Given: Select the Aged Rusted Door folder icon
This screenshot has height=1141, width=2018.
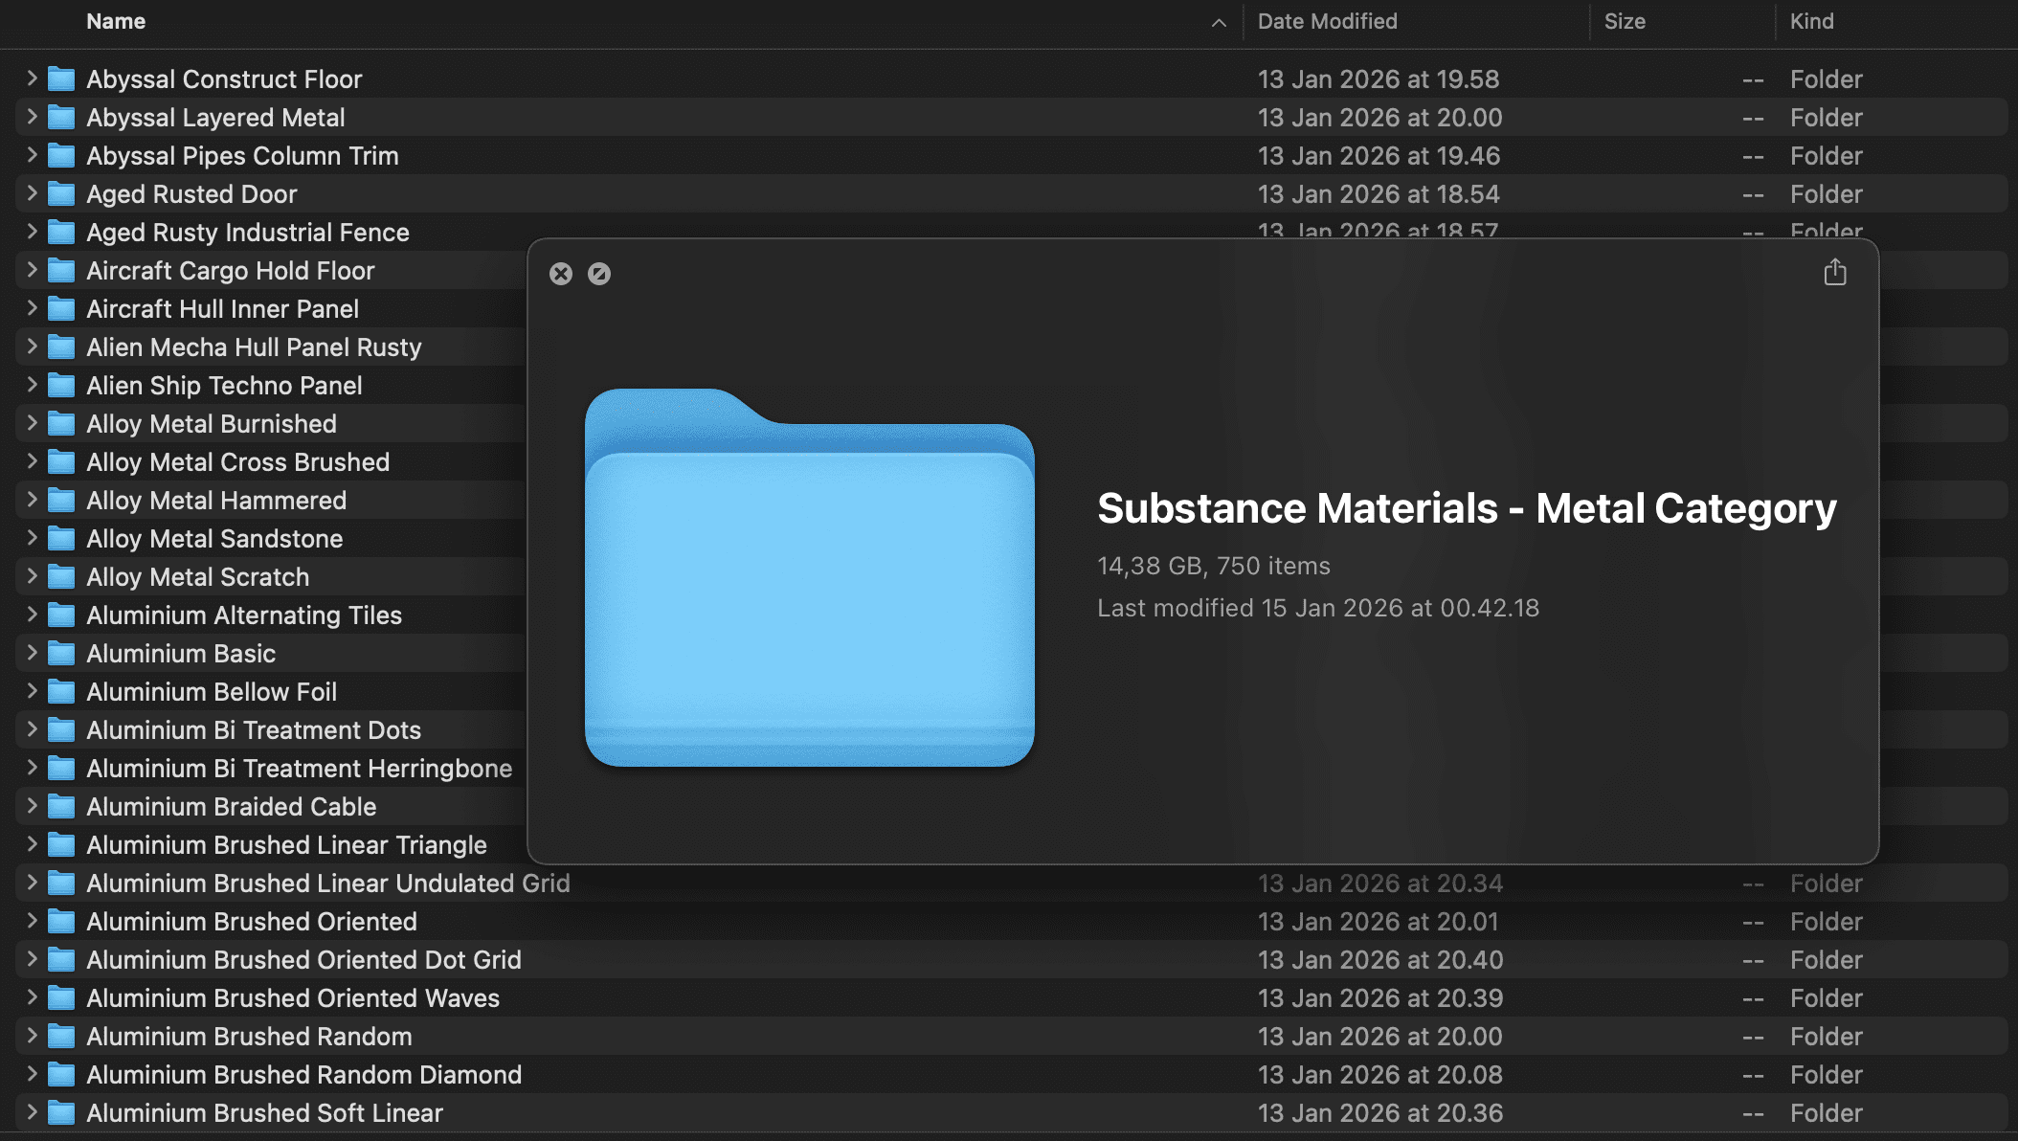Looking at the screenshot, I should tap(60, 193).
